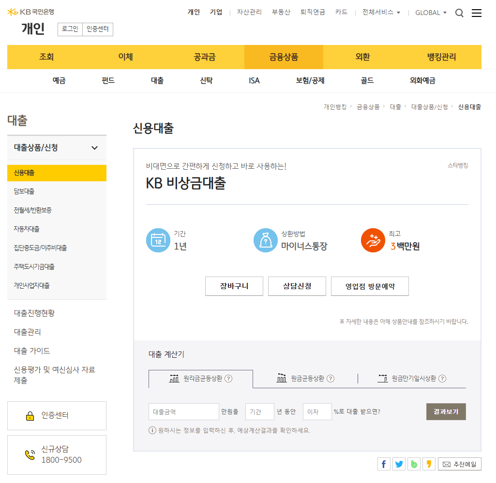Focus the 대출금액 input field
Screen dimensions: 496x483
coord(184,411)
